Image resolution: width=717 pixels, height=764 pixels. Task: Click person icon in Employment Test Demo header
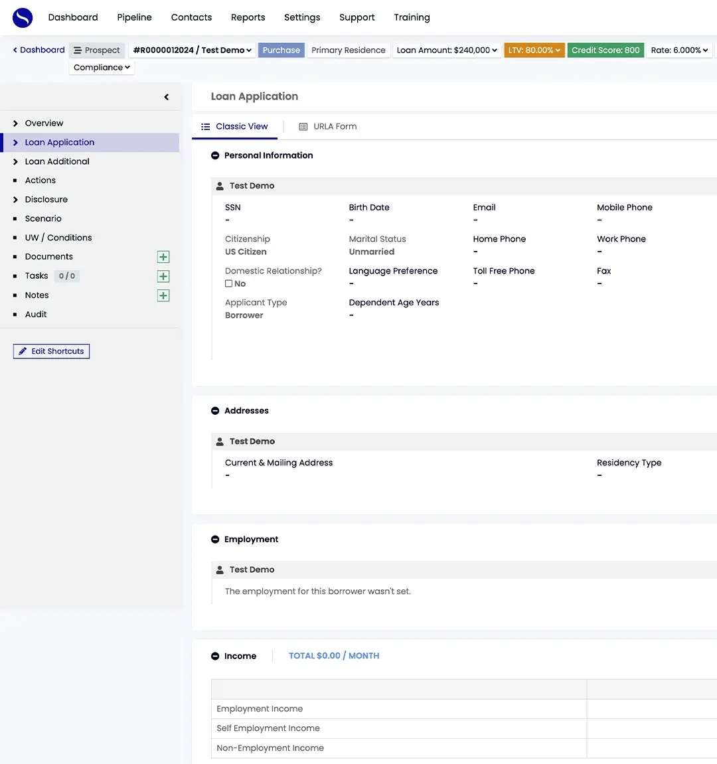(x=220, y=570)
